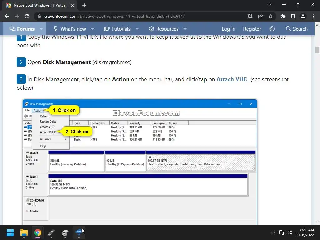Open the Chrome profile avatar icon
Screen dimensions: 320x240
tap(303, 16)
